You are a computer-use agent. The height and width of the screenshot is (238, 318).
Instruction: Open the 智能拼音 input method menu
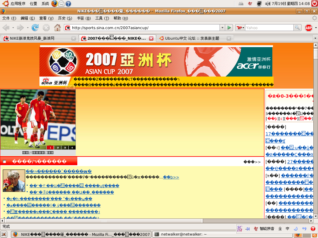pos(265,229)
